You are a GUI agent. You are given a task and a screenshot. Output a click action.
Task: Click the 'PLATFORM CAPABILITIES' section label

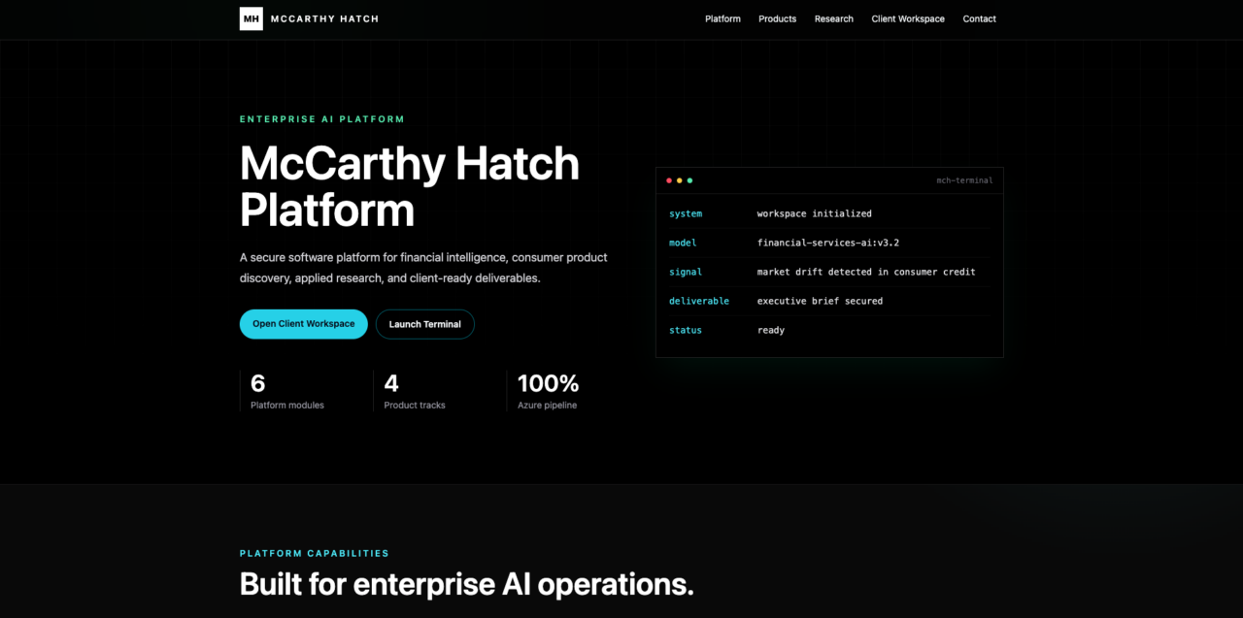[315, 553]
